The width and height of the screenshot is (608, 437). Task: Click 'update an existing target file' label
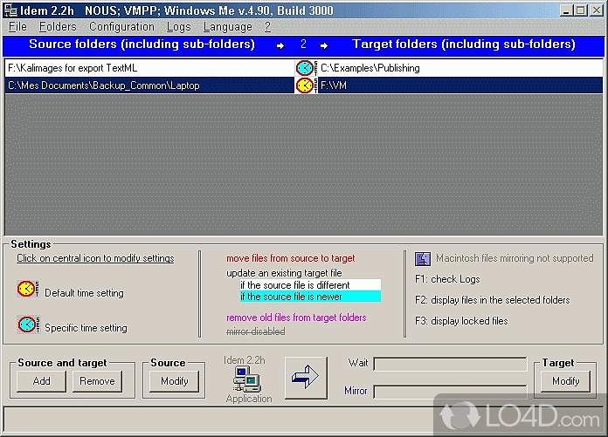pos(284,273)
